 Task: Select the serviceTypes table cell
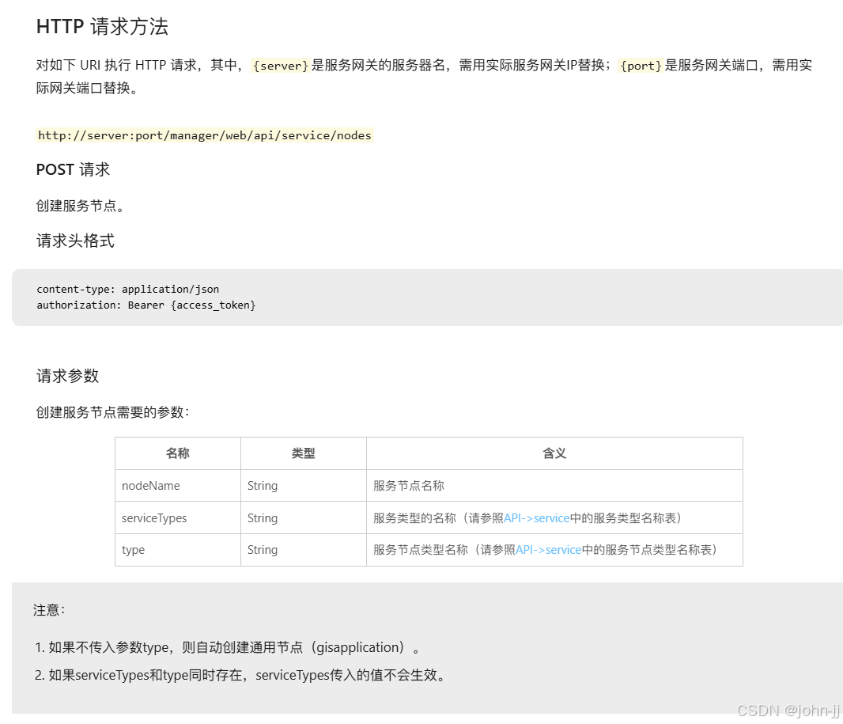[x=153, y=517]
